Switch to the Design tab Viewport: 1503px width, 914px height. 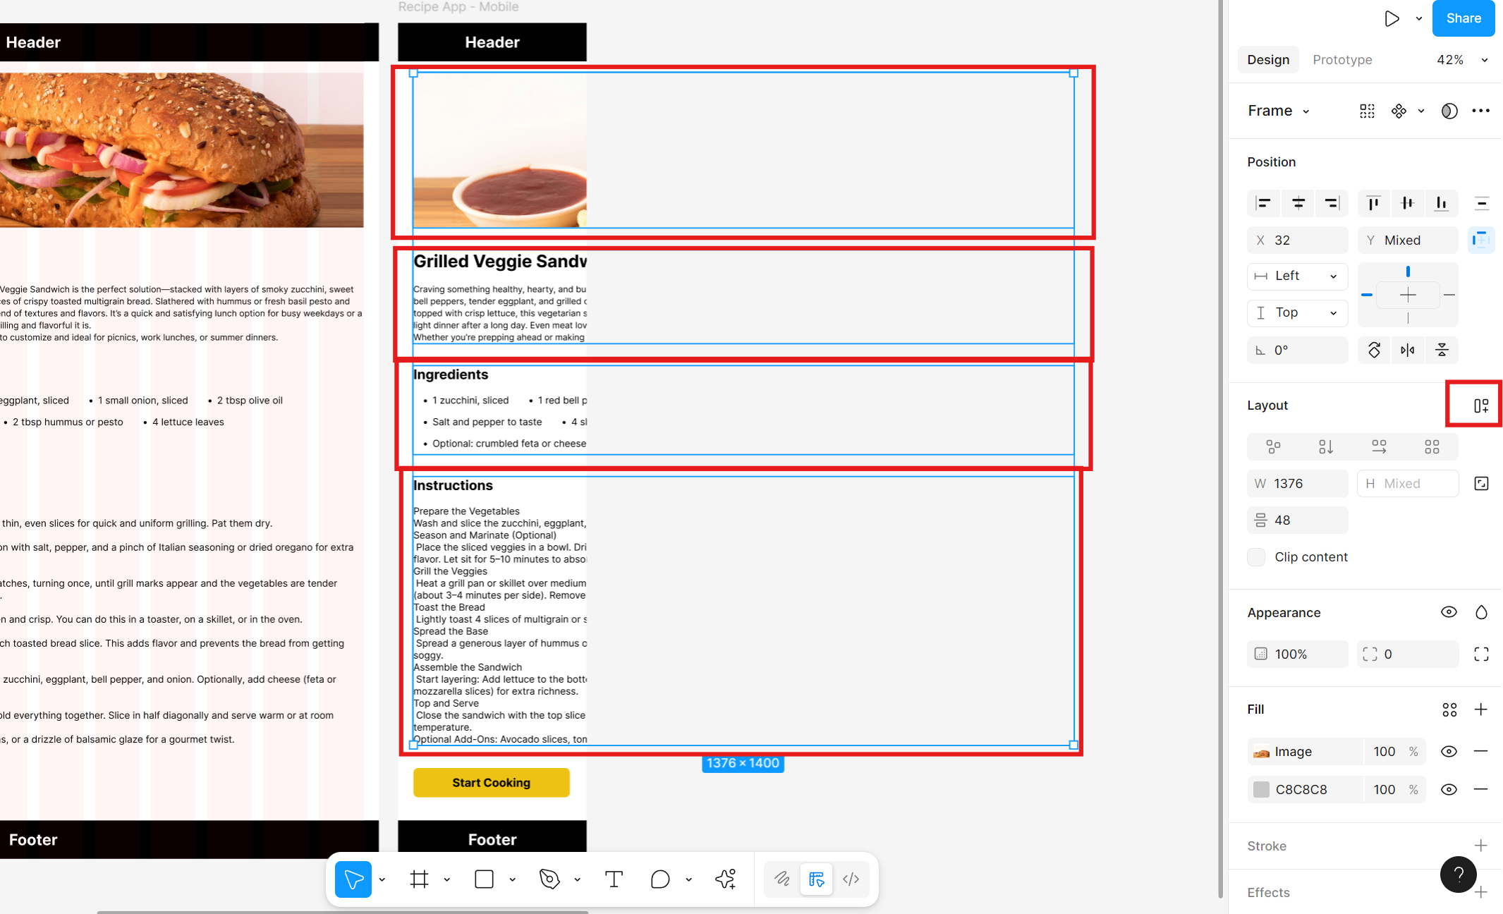pyautogui.click(x=1267, y=60)
